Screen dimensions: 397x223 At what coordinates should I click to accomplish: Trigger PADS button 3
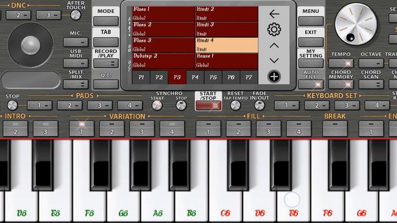pyautogui.click(x=100, y=105)
